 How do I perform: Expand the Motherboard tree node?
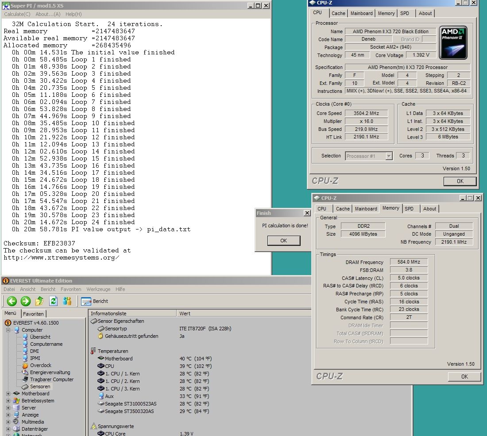(8, 394)
